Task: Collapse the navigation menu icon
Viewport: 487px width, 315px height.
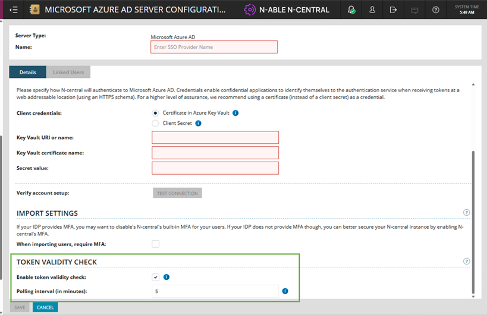Action: [14, 10]
